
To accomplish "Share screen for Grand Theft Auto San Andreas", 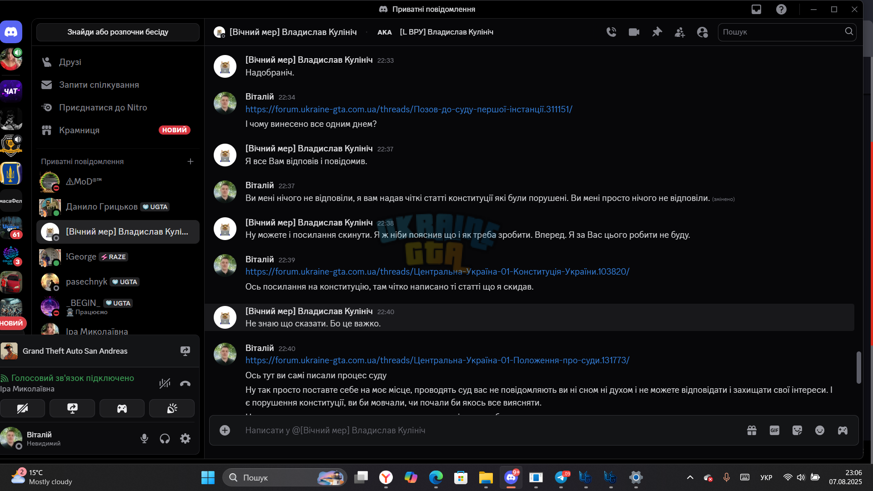I will click(x=185, y=351).
